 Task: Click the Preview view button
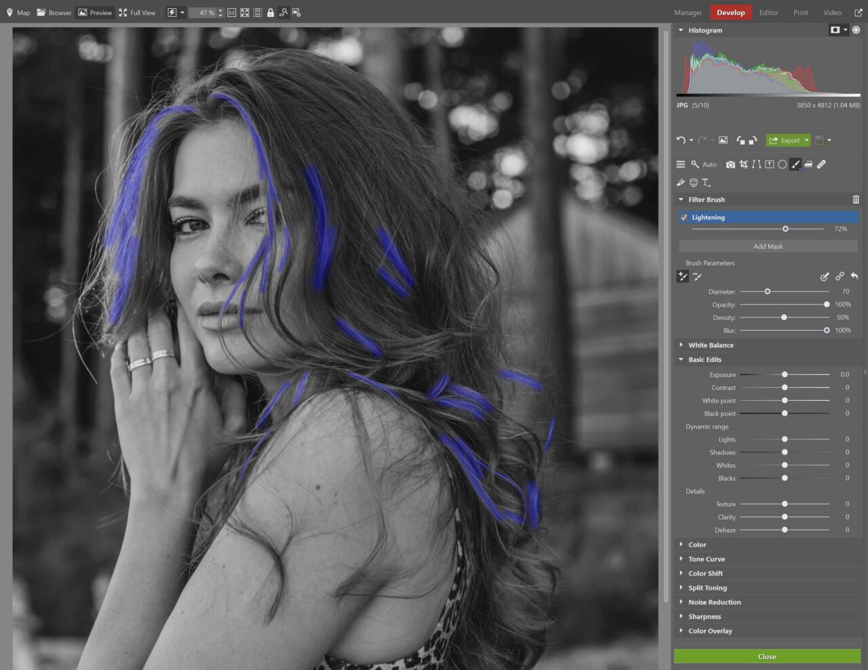(95, 12)
